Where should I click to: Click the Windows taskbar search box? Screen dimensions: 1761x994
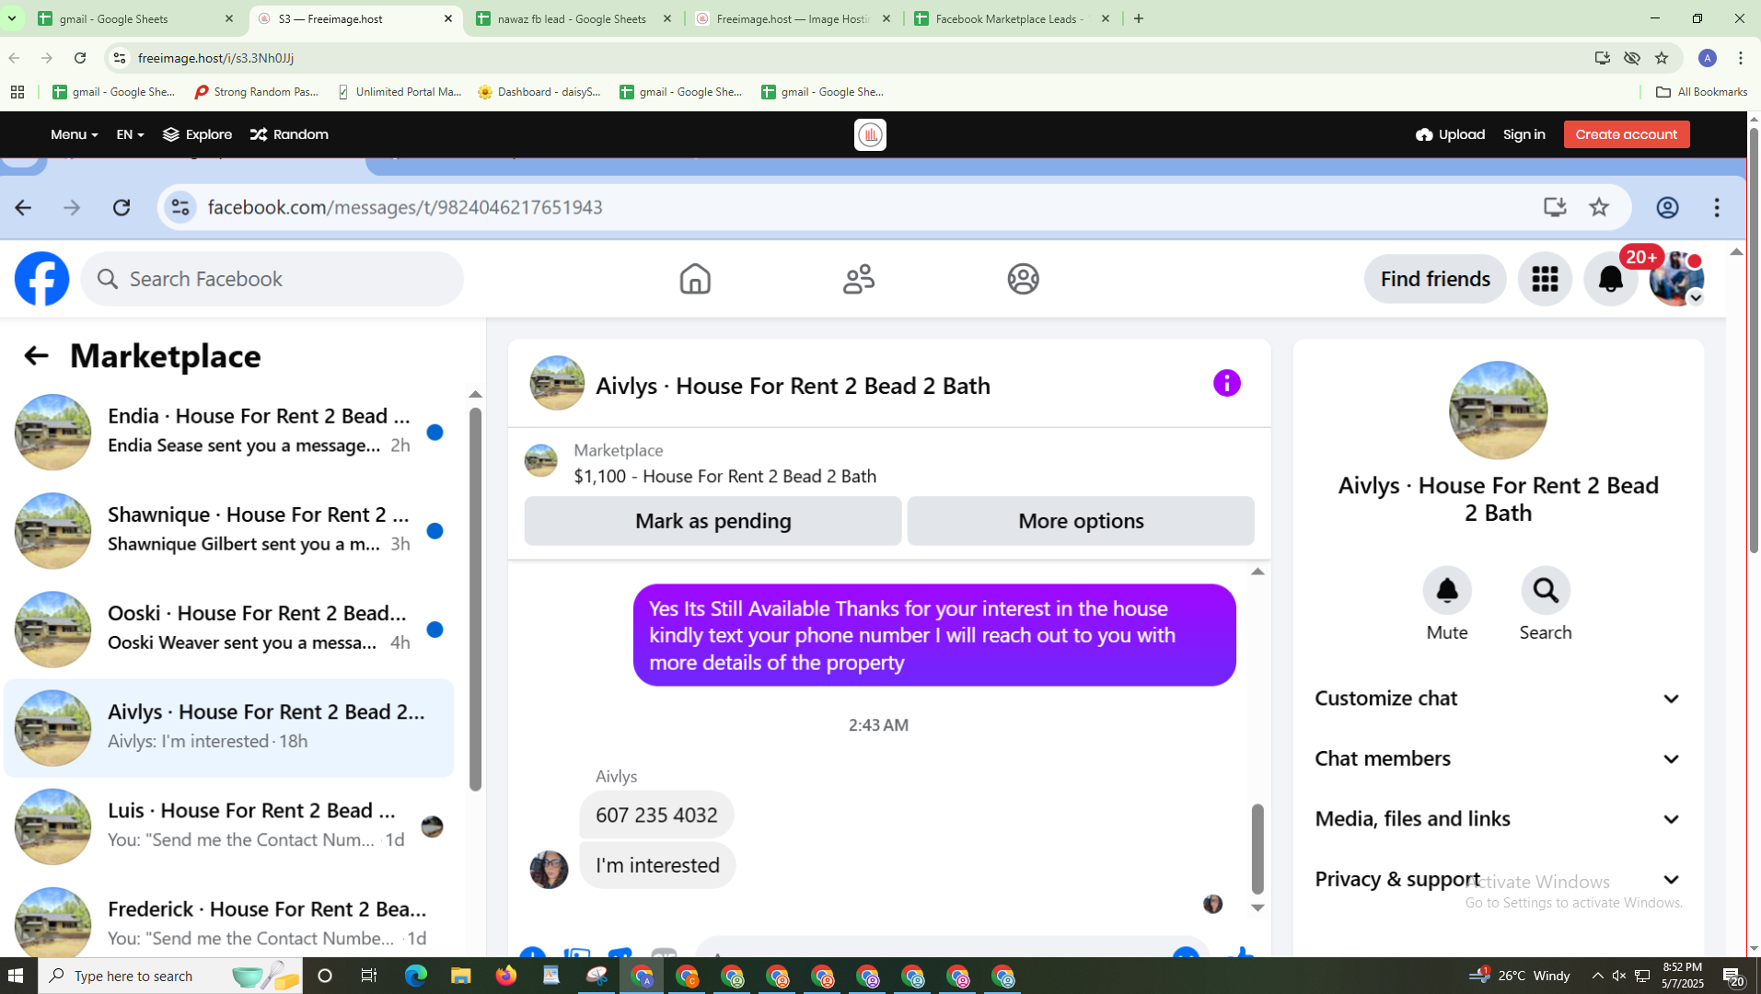pos(170,976)
